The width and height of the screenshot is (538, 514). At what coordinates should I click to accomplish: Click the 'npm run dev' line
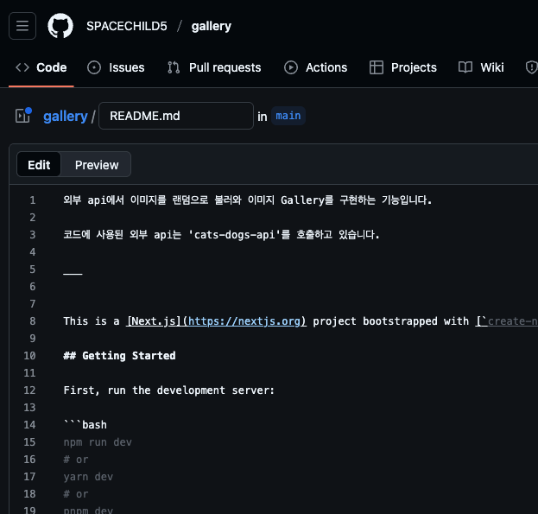point(98,442)
